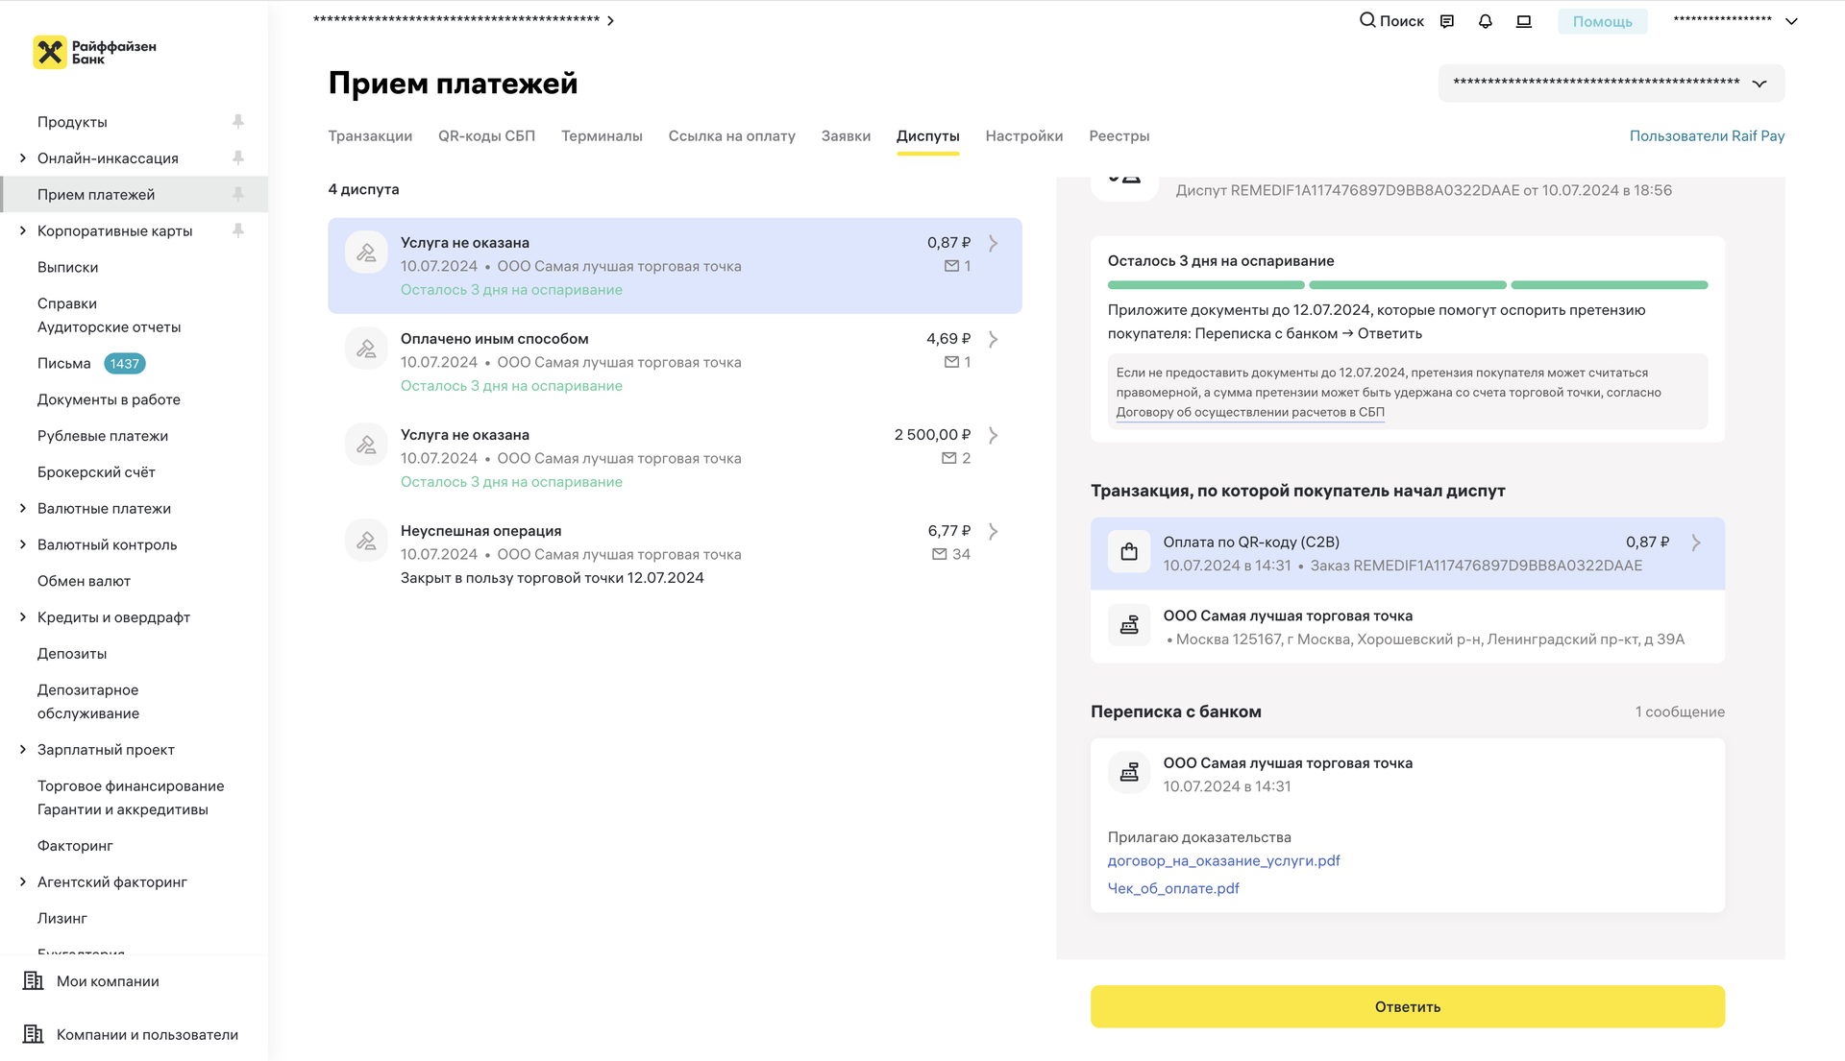
Task: Switch to Транзакции tab
Action: click(370, 135)
